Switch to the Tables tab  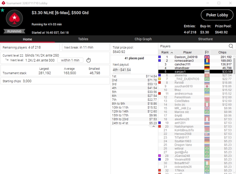83,39
